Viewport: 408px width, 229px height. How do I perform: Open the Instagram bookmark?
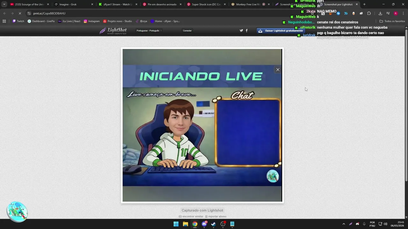pyautogui.click(x=92, y=21)
